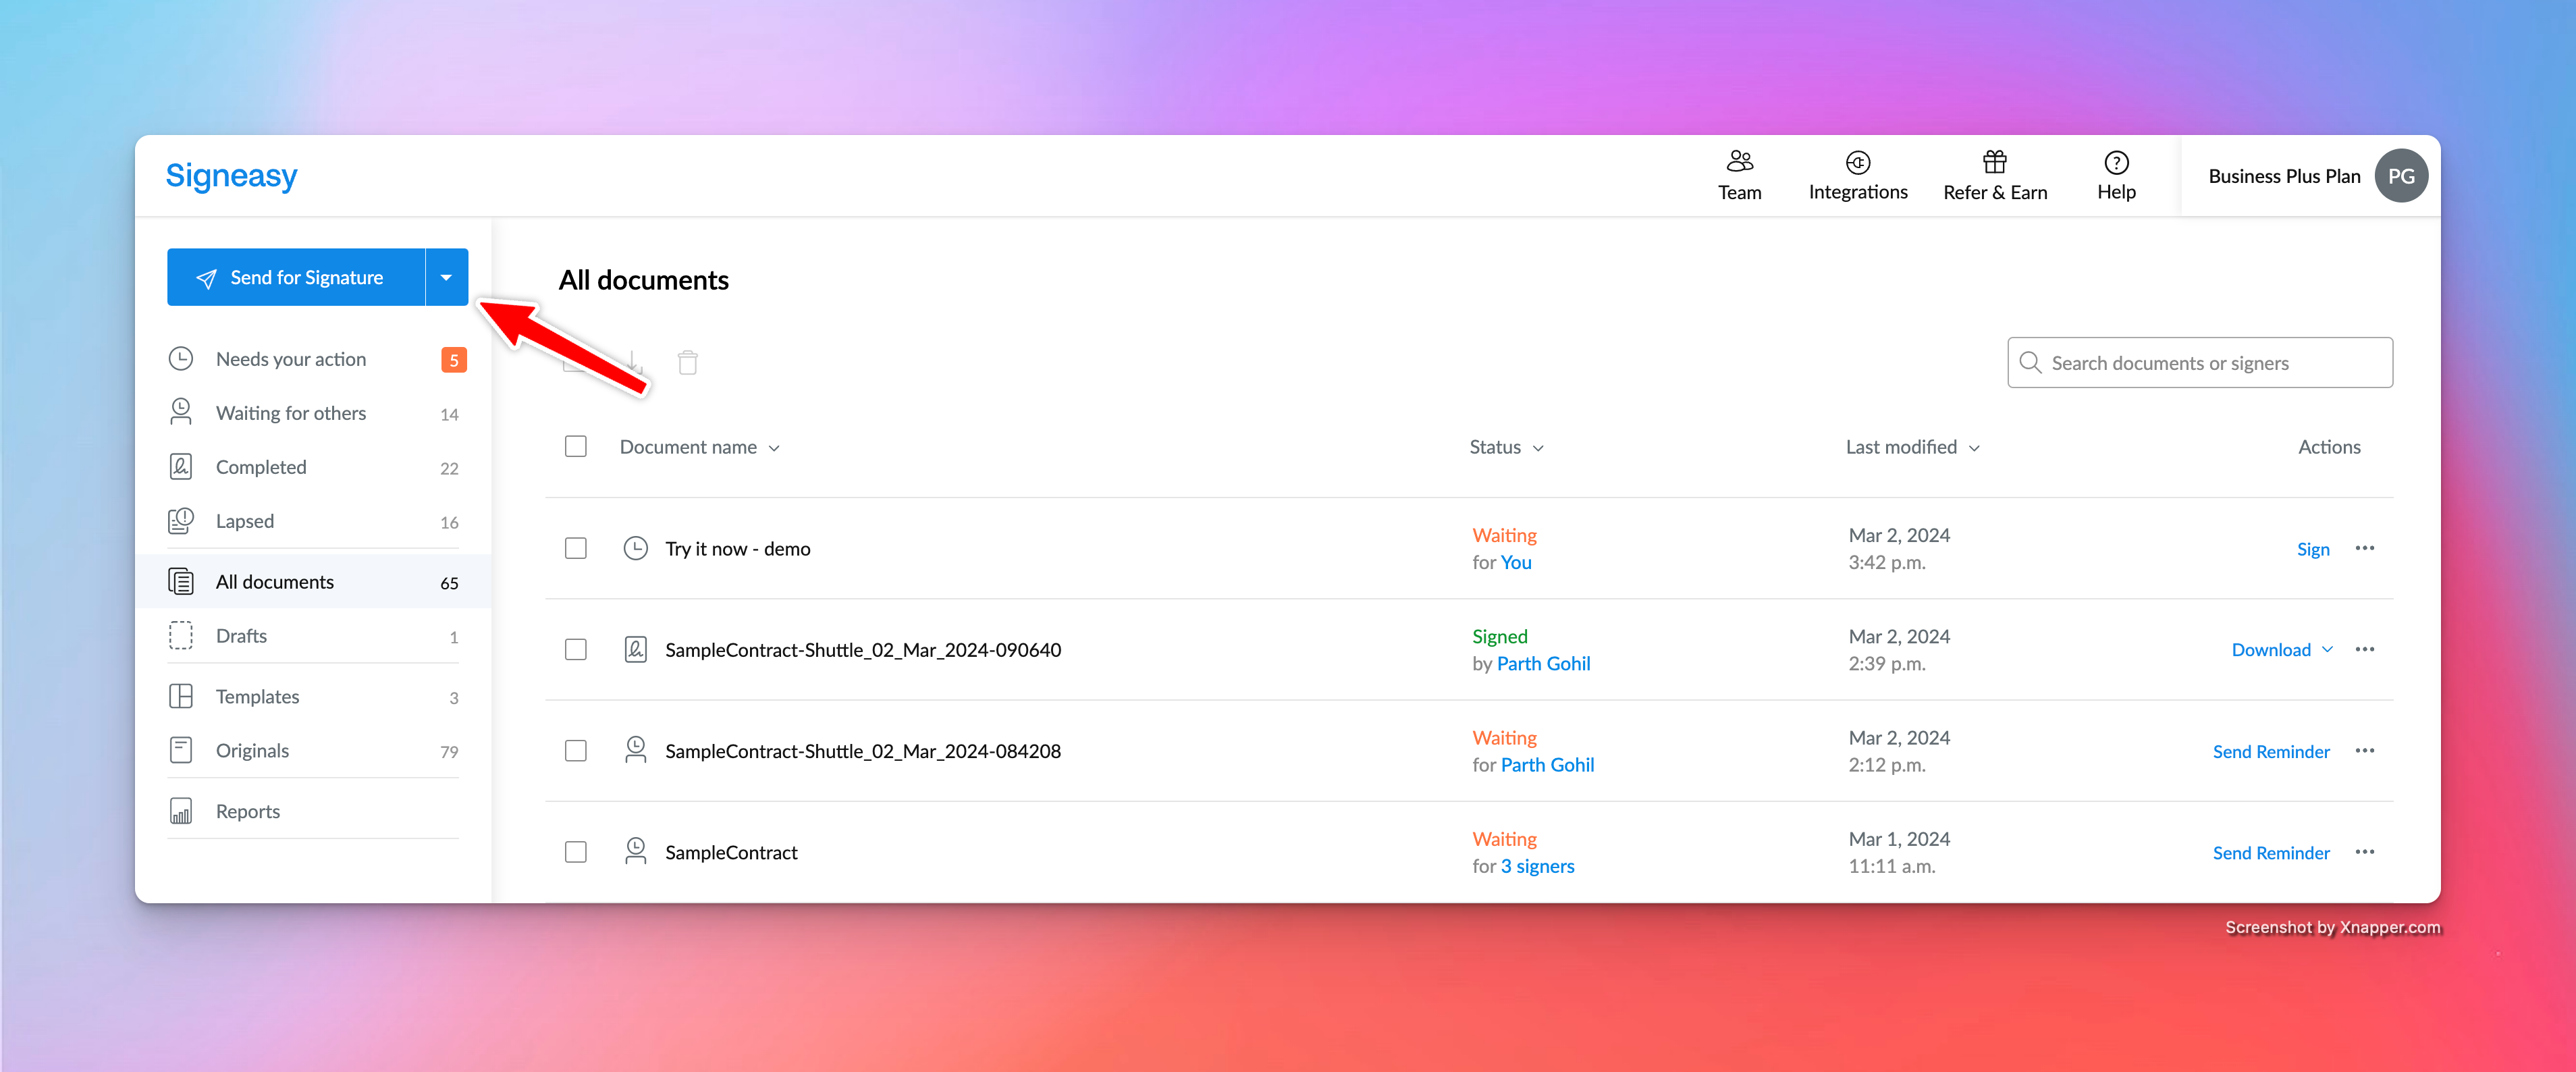Send Reminder for the SampleContract row
2576x1072 pixels.
pyautogui.click(x=2270, y=853)
